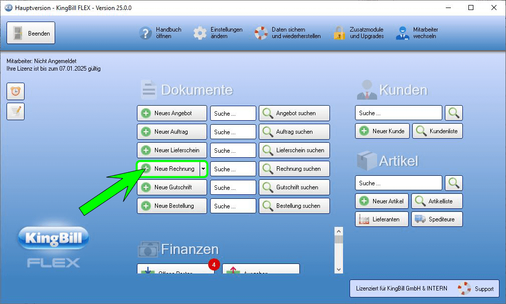Image resolution: width=506 pixels, height=304 pixels.
Task: Click Mitarbeiter wechseln
Action: [x=417, y=33]
